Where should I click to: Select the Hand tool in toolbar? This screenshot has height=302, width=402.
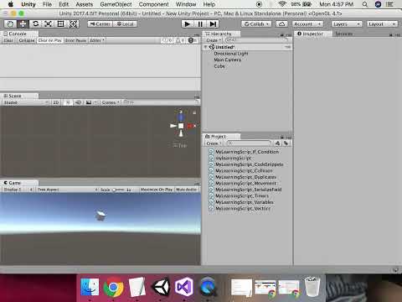10,23
